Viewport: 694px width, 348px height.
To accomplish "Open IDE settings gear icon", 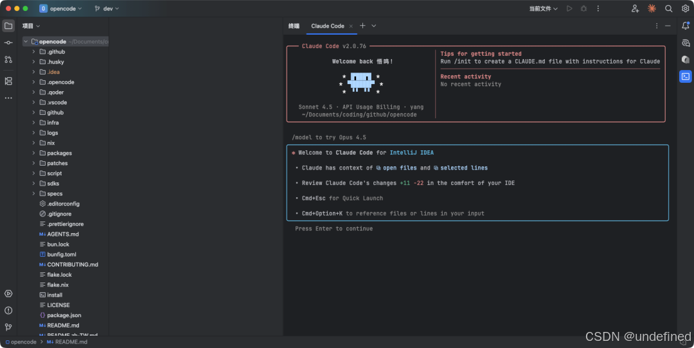I will click(x=686, y=8).
